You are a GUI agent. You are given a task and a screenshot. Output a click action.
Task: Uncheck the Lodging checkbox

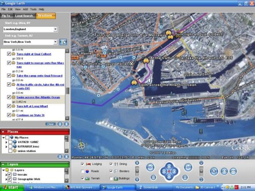(82, 164)
